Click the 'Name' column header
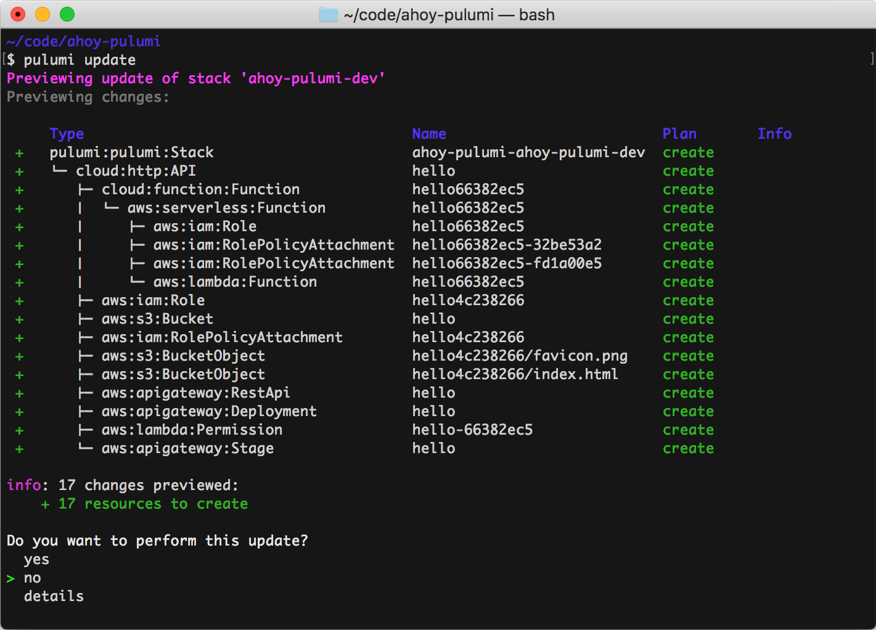Screen dimensions: 876x630 [x=429, y=134]
